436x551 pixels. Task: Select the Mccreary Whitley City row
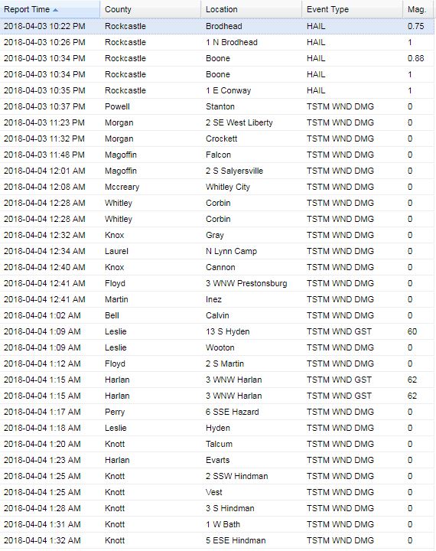pos(217,187)
